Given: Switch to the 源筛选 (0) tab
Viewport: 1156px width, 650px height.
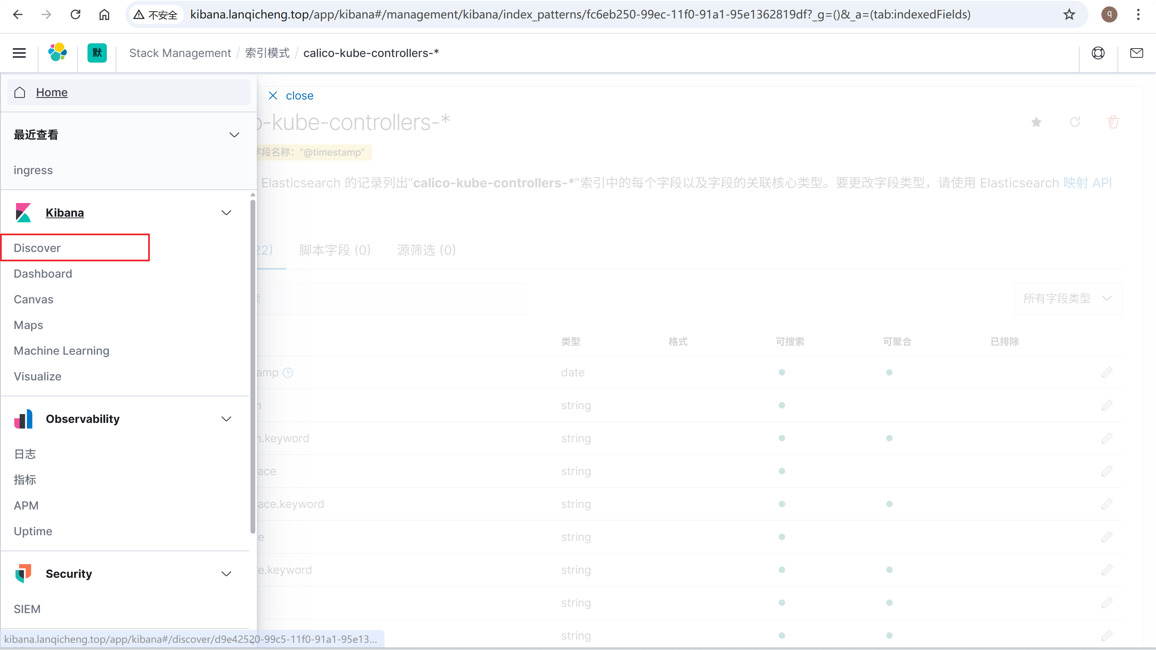Looking at the screenshot, I should tap(426, 250).
